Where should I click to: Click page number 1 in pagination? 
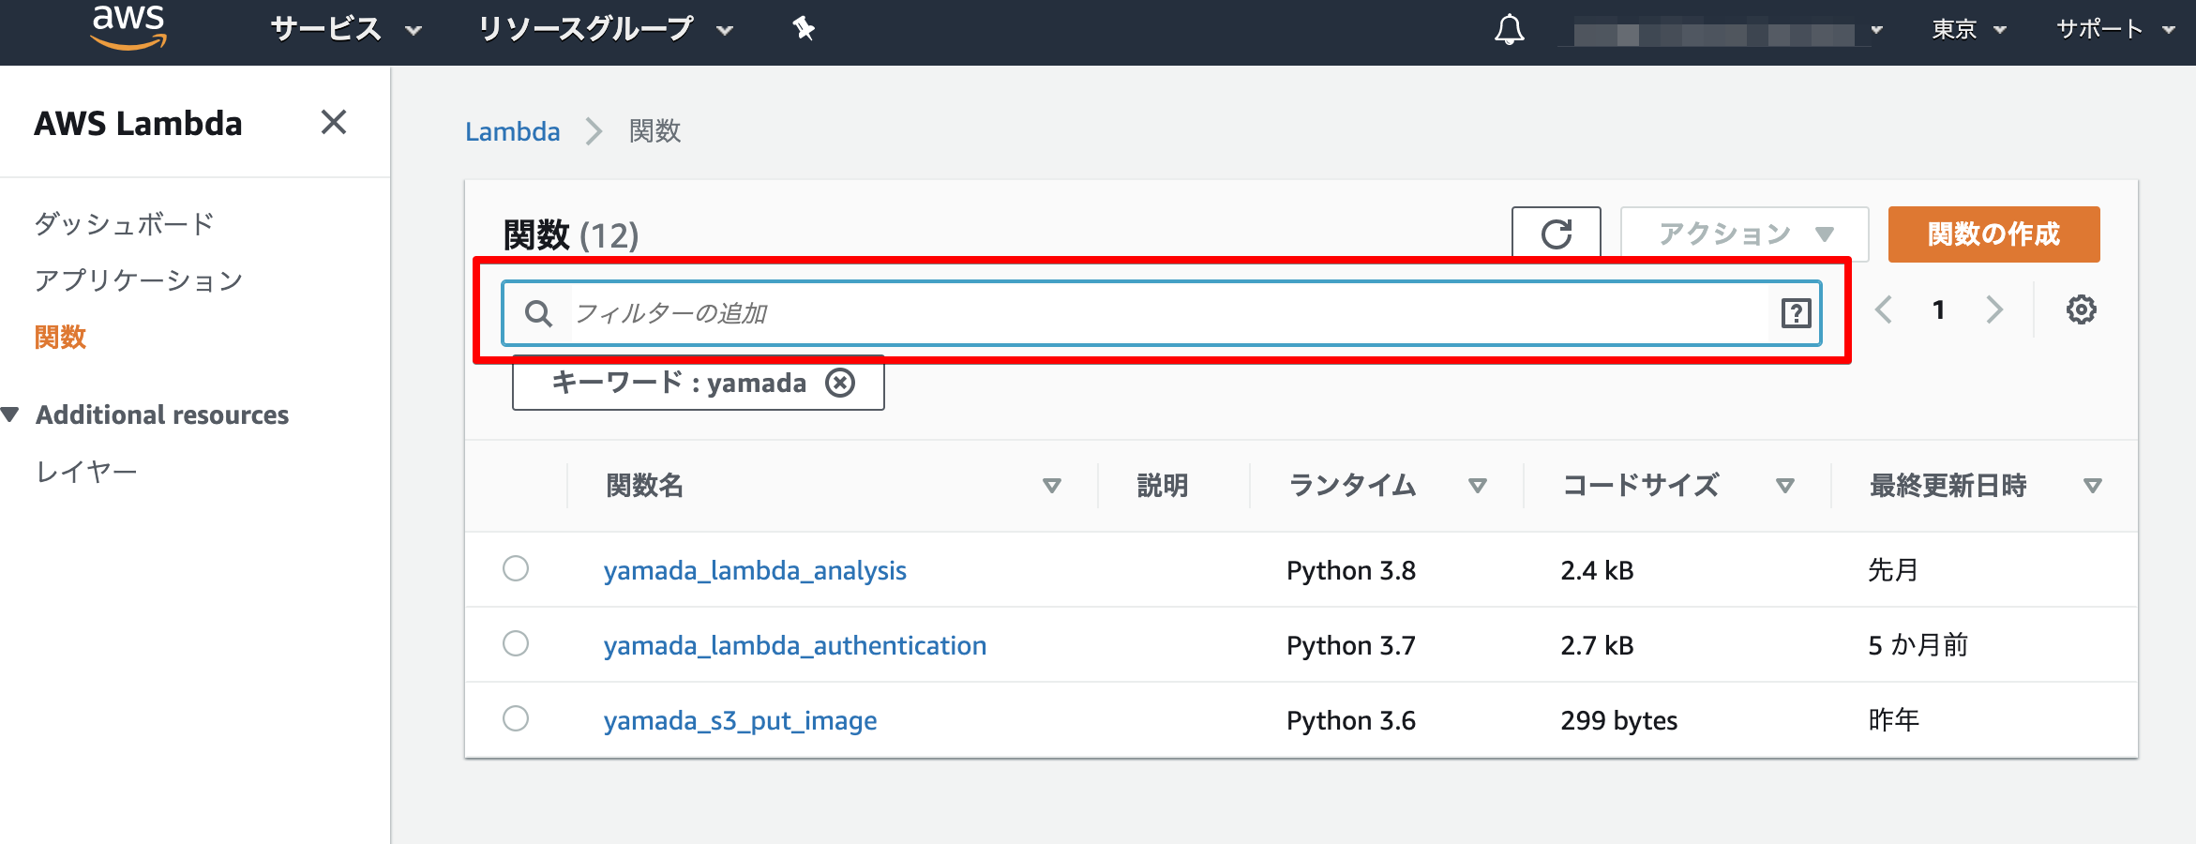[x=1938, y=309]
